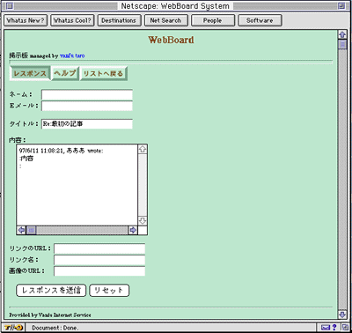
Task: Focus the Eメール email input field
Action: click(x=87, y=106)
